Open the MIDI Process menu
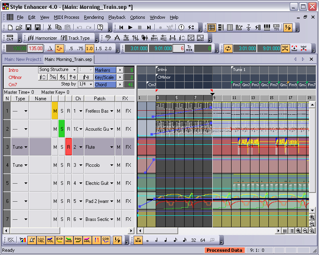The width and height of the screenshot is (319, 255). click(x=66, y=17)
